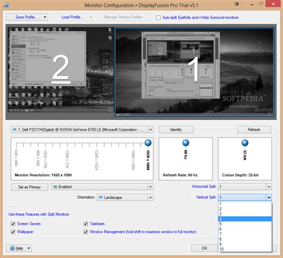Open the Orientation Landscape dropdown
283x258 pixels.
click(x=150, y=197)
